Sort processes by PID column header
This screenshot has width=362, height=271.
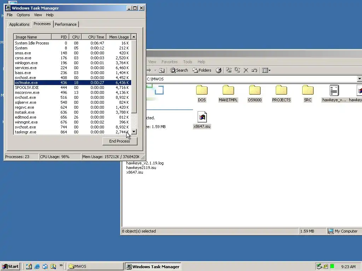60,37
